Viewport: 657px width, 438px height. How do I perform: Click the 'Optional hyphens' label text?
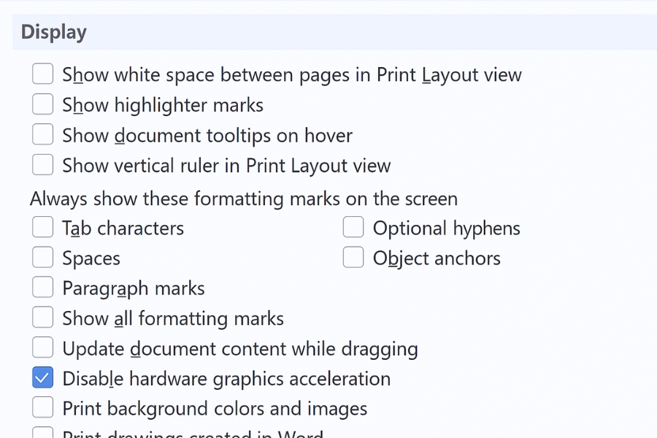(x=446, y=228)
